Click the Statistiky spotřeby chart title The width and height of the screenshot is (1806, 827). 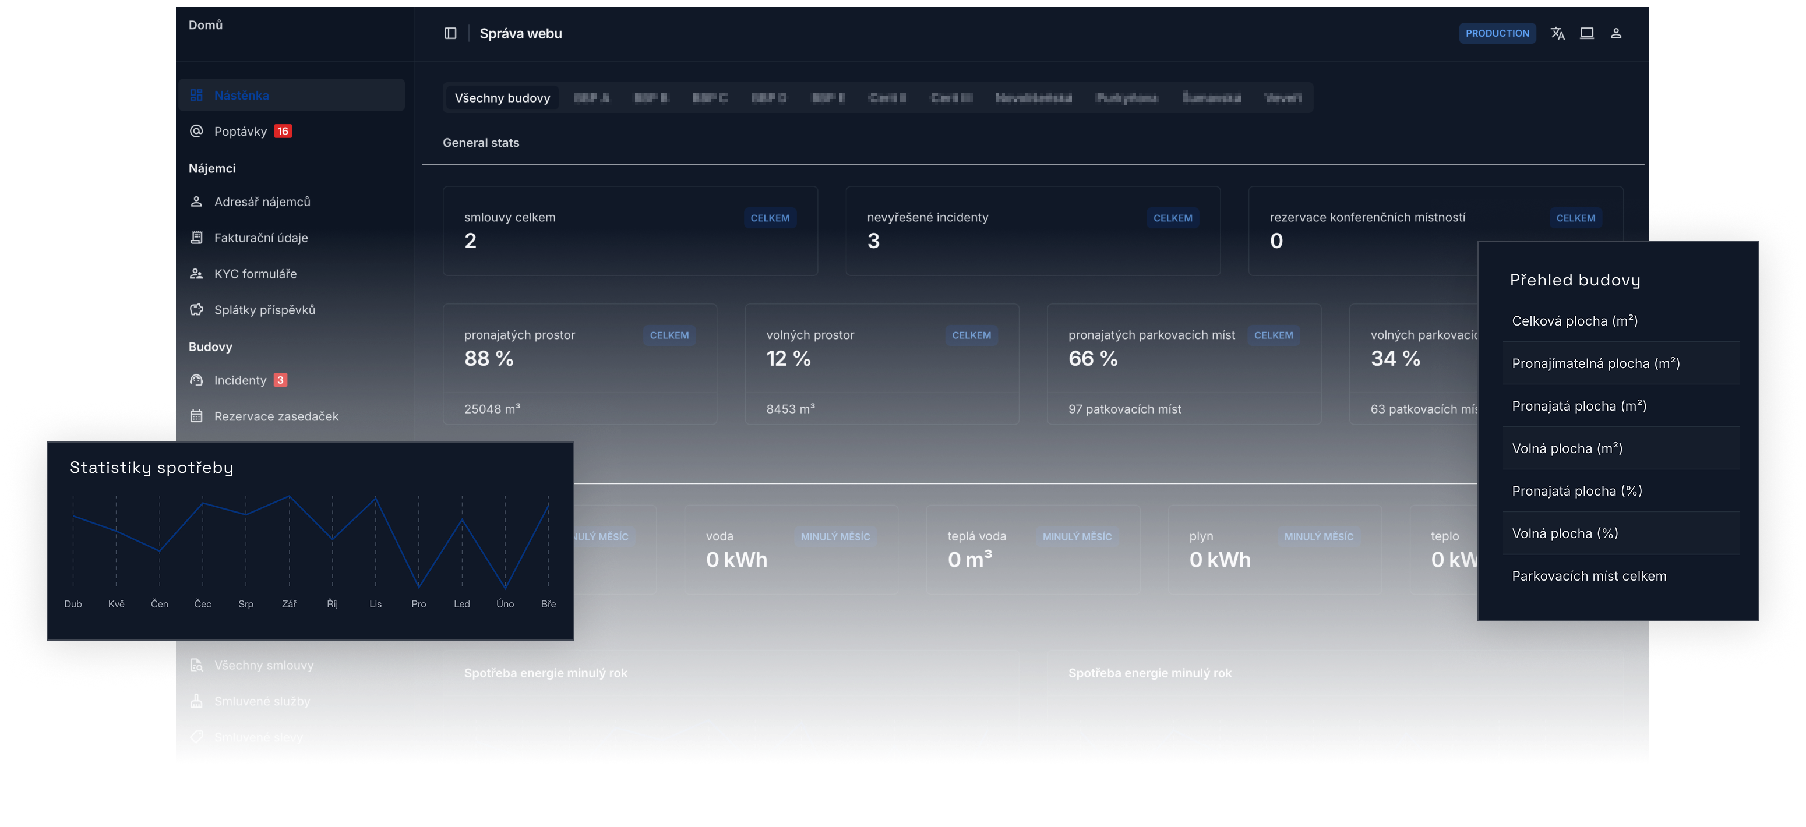click(151, 468)
